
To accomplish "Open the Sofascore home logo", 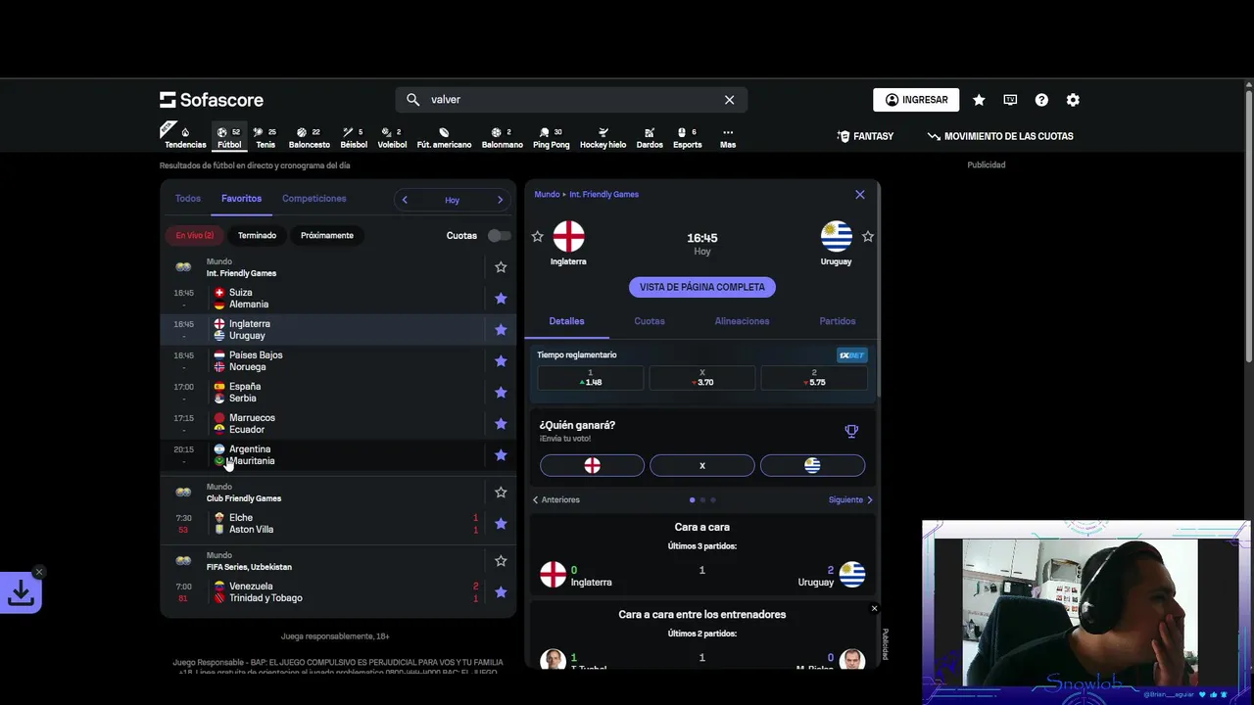I will [212, 100].
